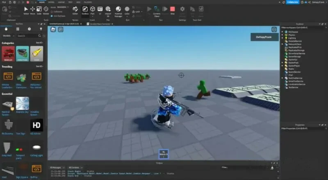This screenshot has width=328, height=180.
Task: Open Toolbox search filter options icon
Action: (44, 36)
